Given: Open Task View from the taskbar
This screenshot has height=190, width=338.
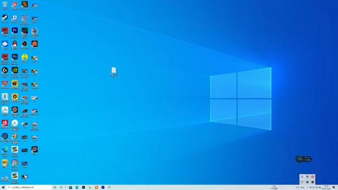Looking at the screenshot, I should 61,187.
